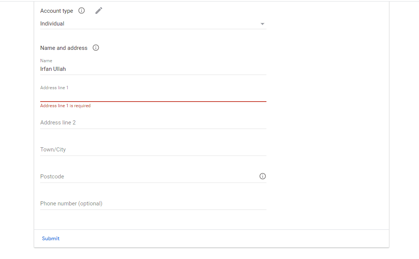Select the Phone number (optional) field
419x259 pixels.
click(x=153, y=204)
